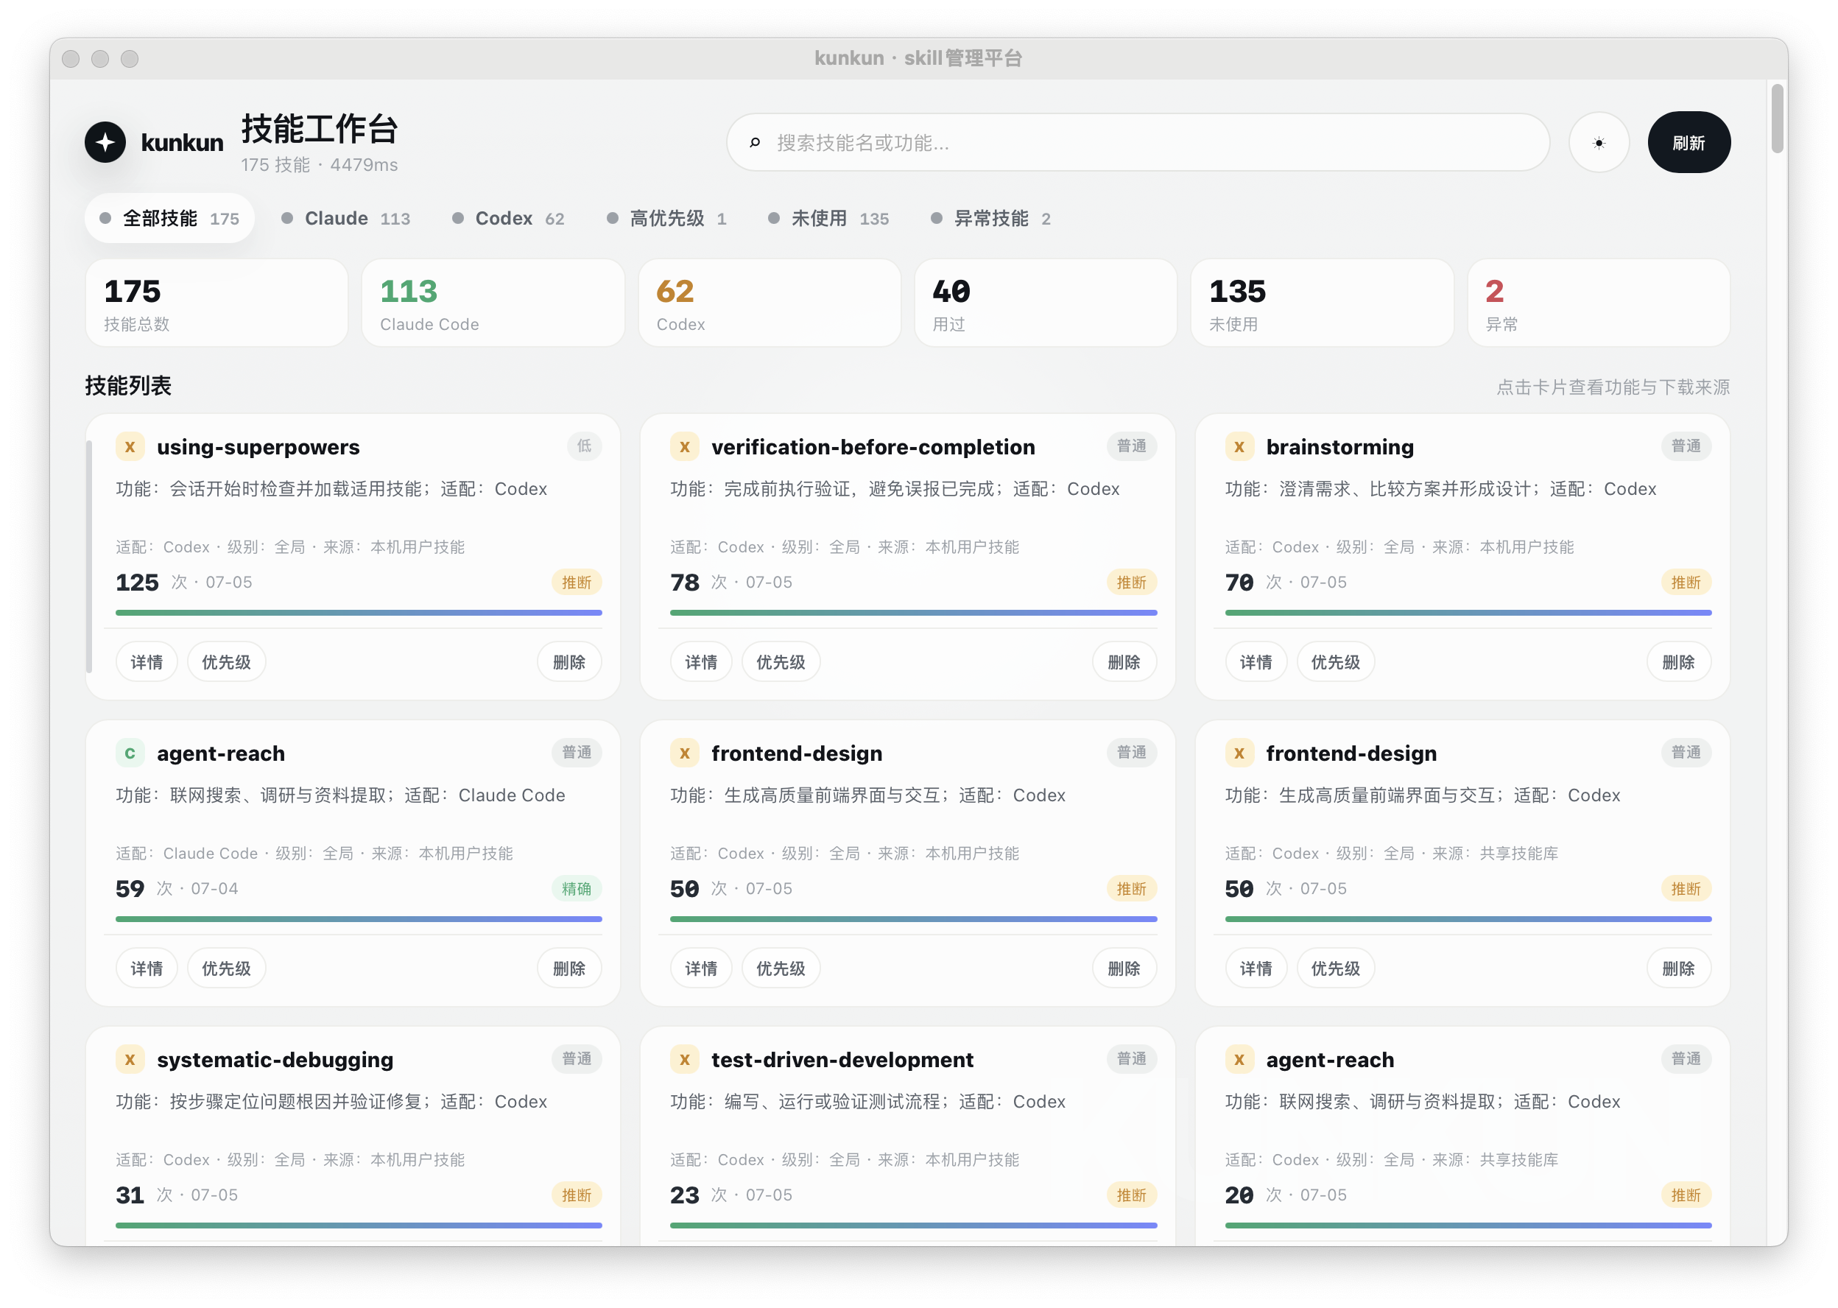Click the 2 异常 stat card
This screenshot has width=1838, height=1308.
pos(1598,303)
